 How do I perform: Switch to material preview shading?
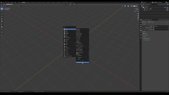pyautogui.click(x=135, y=6)
